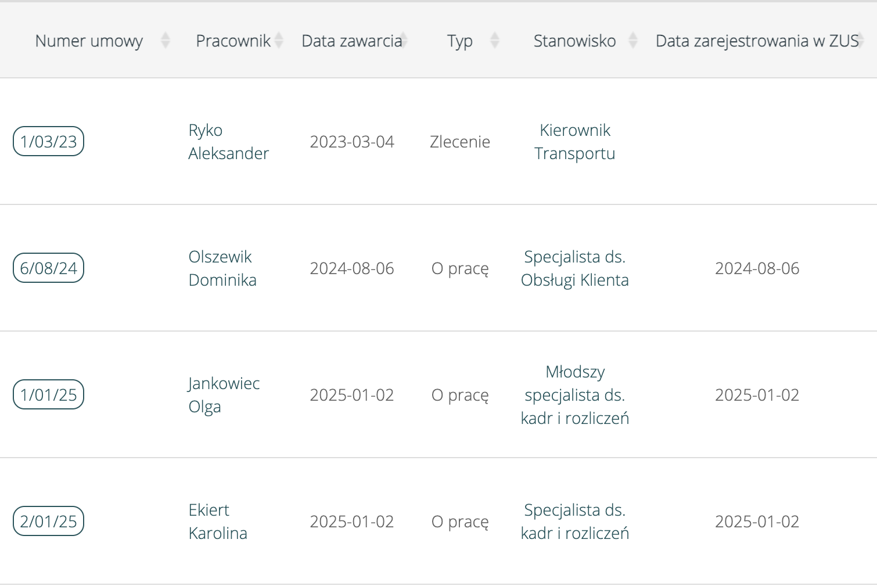This screenshot has height=586, width=877.
Task: Open contract 2/01/25
Action: 48,521
